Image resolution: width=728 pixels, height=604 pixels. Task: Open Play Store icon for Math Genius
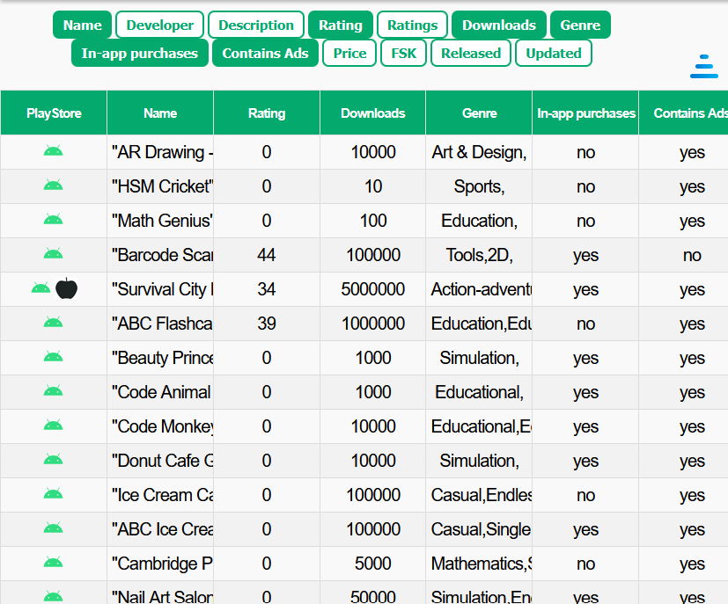(53, 220)
